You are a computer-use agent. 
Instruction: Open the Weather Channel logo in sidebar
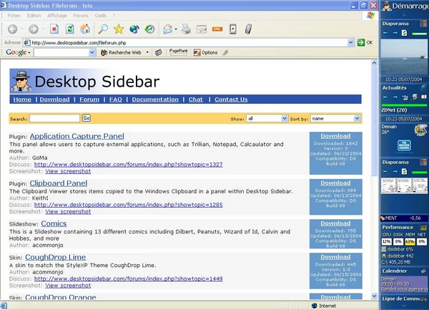tap(404, 145)
